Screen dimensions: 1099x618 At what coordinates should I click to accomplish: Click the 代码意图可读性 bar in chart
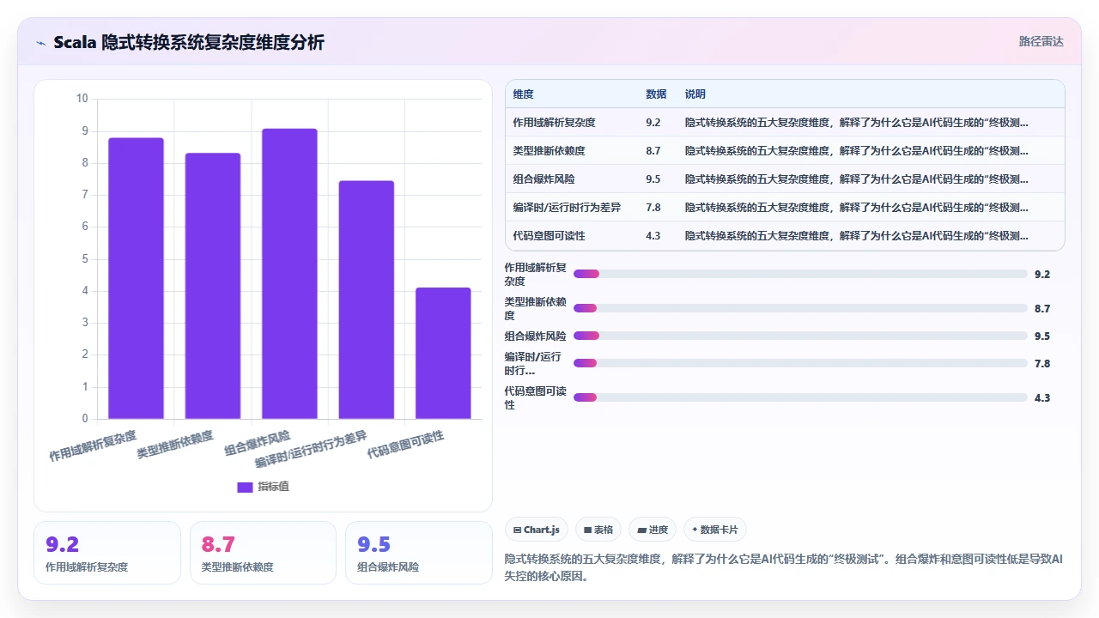click(x=443, y=353)
